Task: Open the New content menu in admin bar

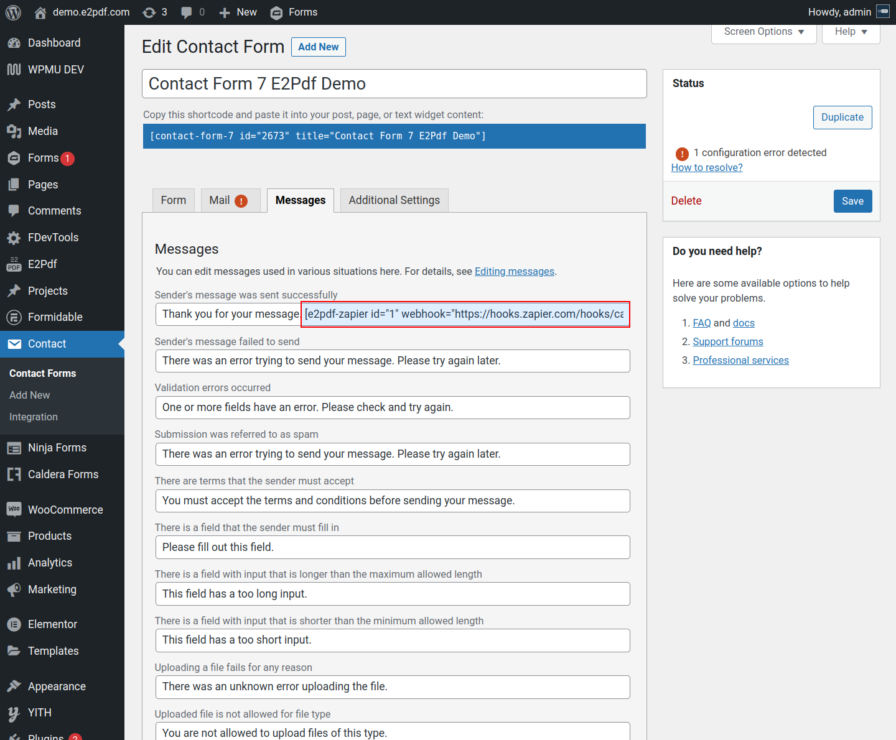Action: (x=238, y=12)
